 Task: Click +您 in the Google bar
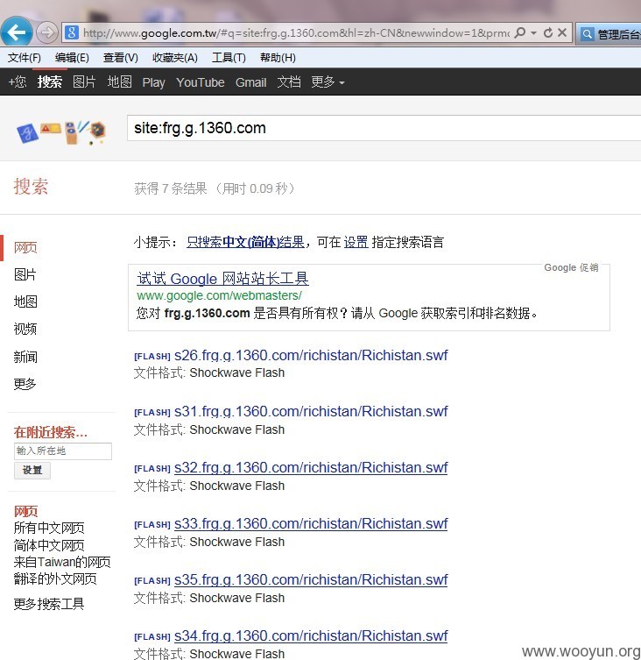click(18, 82)
